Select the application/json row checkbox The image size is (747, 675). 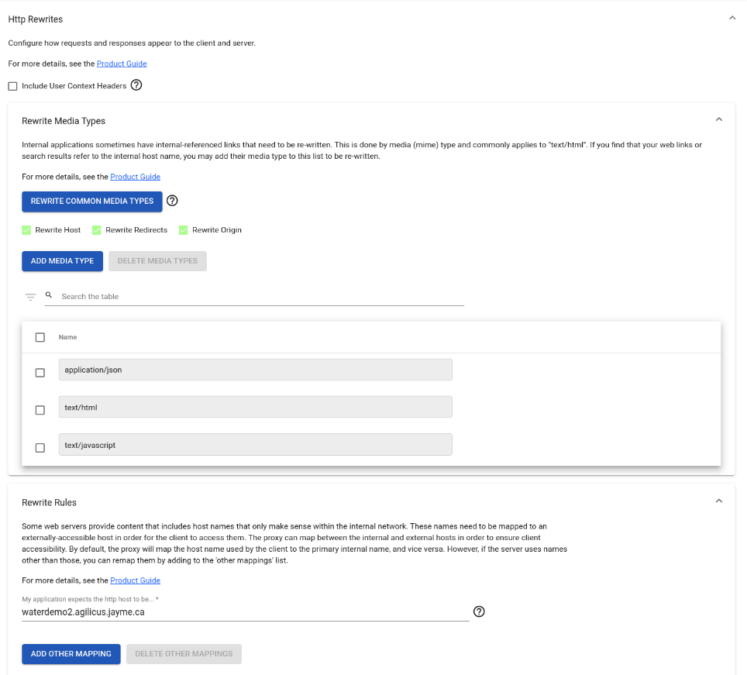tap(40, 373)
